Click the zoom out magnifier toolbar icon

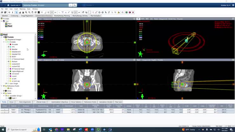(29, 12)
